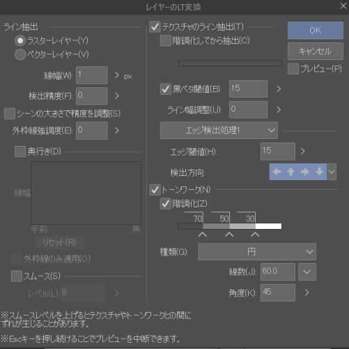The image size is (349, 349).
Task: Enable the プレビュー(P) checkbox
Action: [x=293, y=69]
